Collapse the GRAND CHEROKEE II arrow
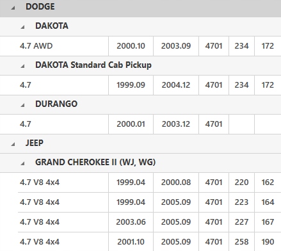 click(x=22, y=163)
